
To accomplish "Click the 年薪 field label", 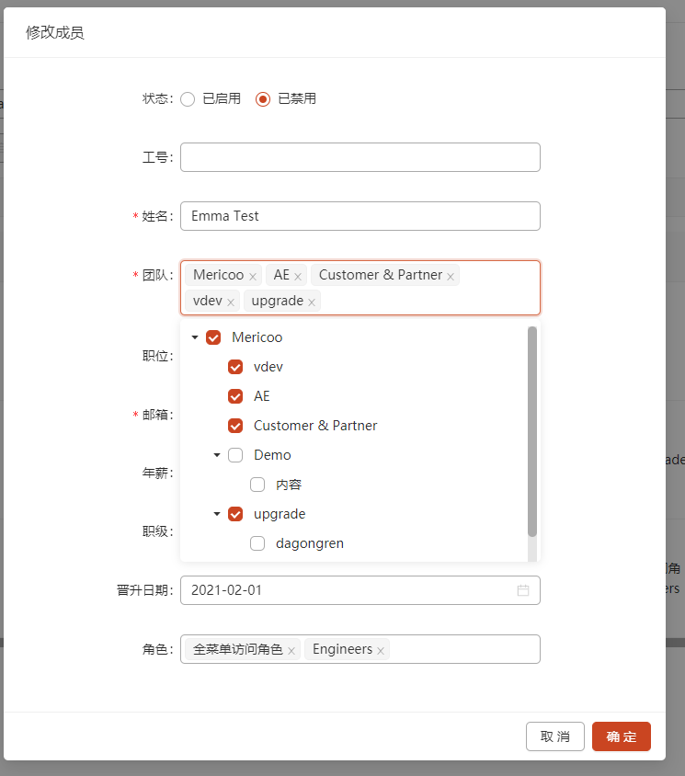I will tap(157, 474).
